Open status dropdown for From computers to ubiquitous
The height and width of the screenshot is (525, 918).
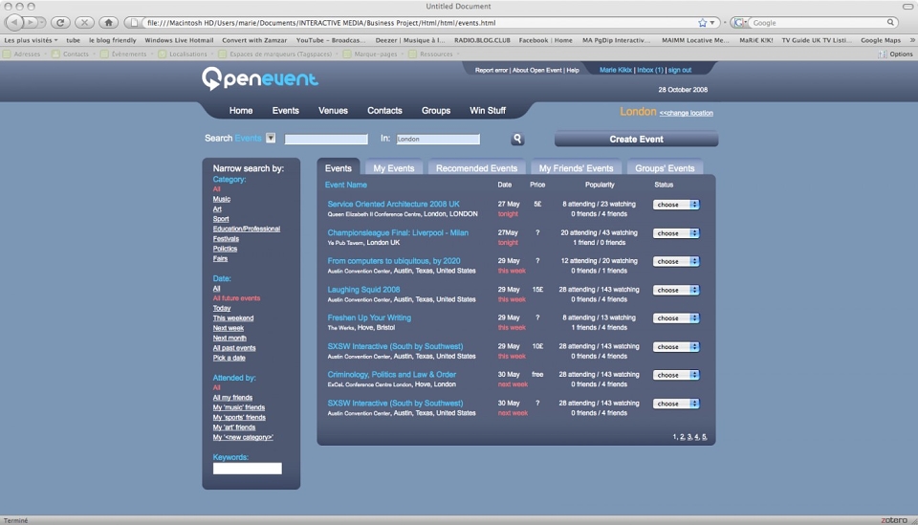[676, 261]
